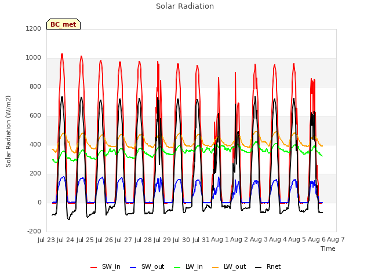Click the Jul 30 x-axis date label

coord(181,240)
